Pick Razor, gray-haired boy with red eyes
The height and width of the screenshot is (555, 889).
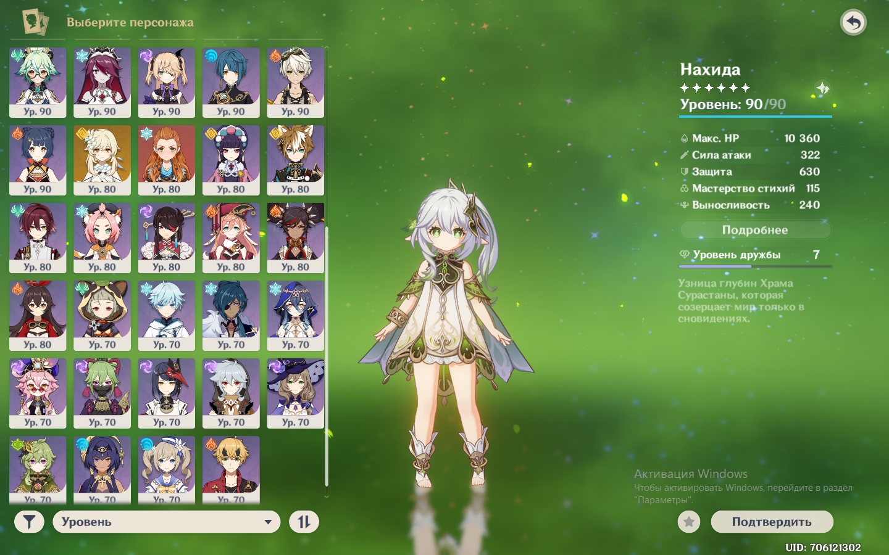point(231,393)
